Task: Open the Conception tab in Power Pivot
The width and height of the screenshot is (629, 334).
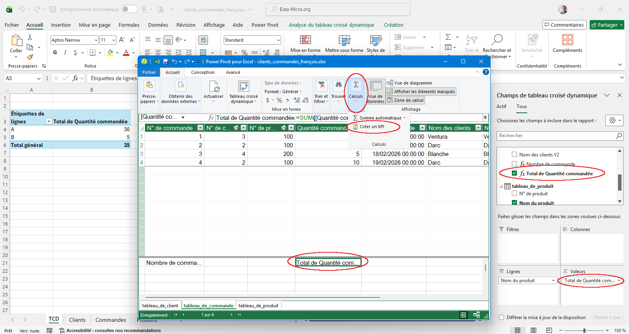Action: pyautogui.click(x=203, y=72)
